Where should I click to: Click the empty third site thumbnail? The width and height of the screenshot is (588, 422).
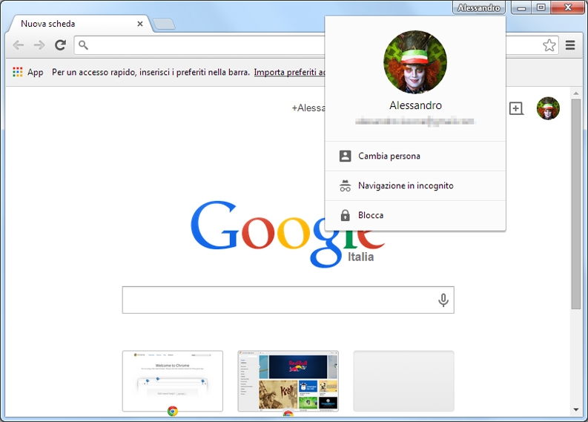click(403, 381)
